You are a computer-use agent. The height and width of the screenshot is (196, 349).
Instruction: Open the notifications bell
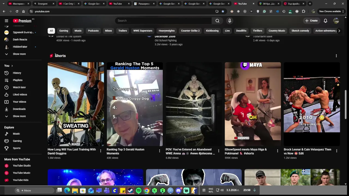[x=325, y=21]
